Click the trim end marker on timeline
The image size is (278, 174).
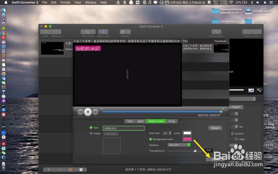[x=223, y=109]
